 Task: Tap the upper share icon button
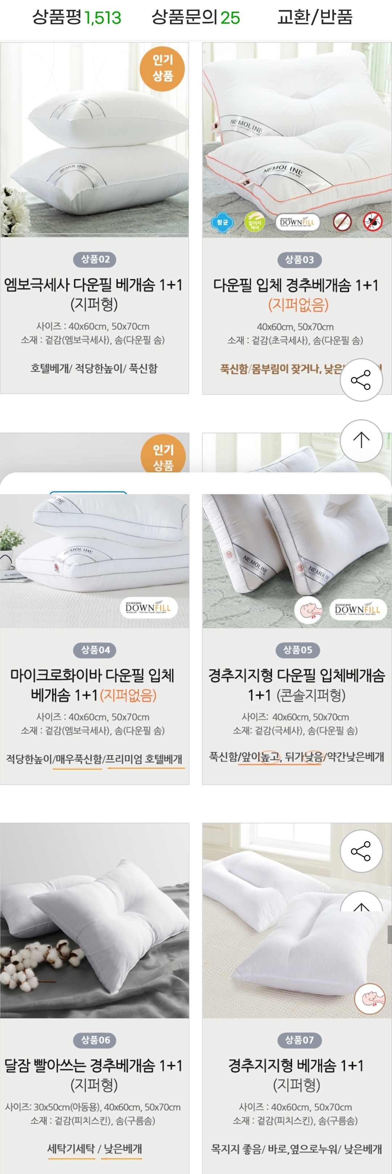(361, 380)
